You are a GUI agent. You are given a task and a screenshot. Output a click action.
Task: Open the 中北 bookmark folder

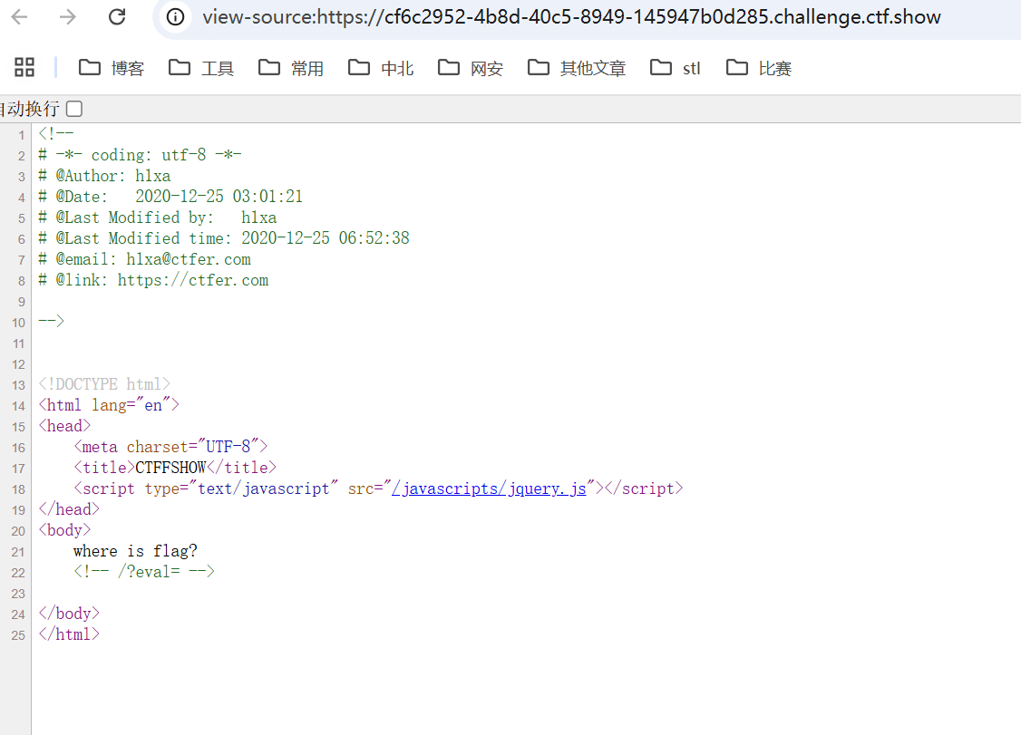click(x=381, y=68)
